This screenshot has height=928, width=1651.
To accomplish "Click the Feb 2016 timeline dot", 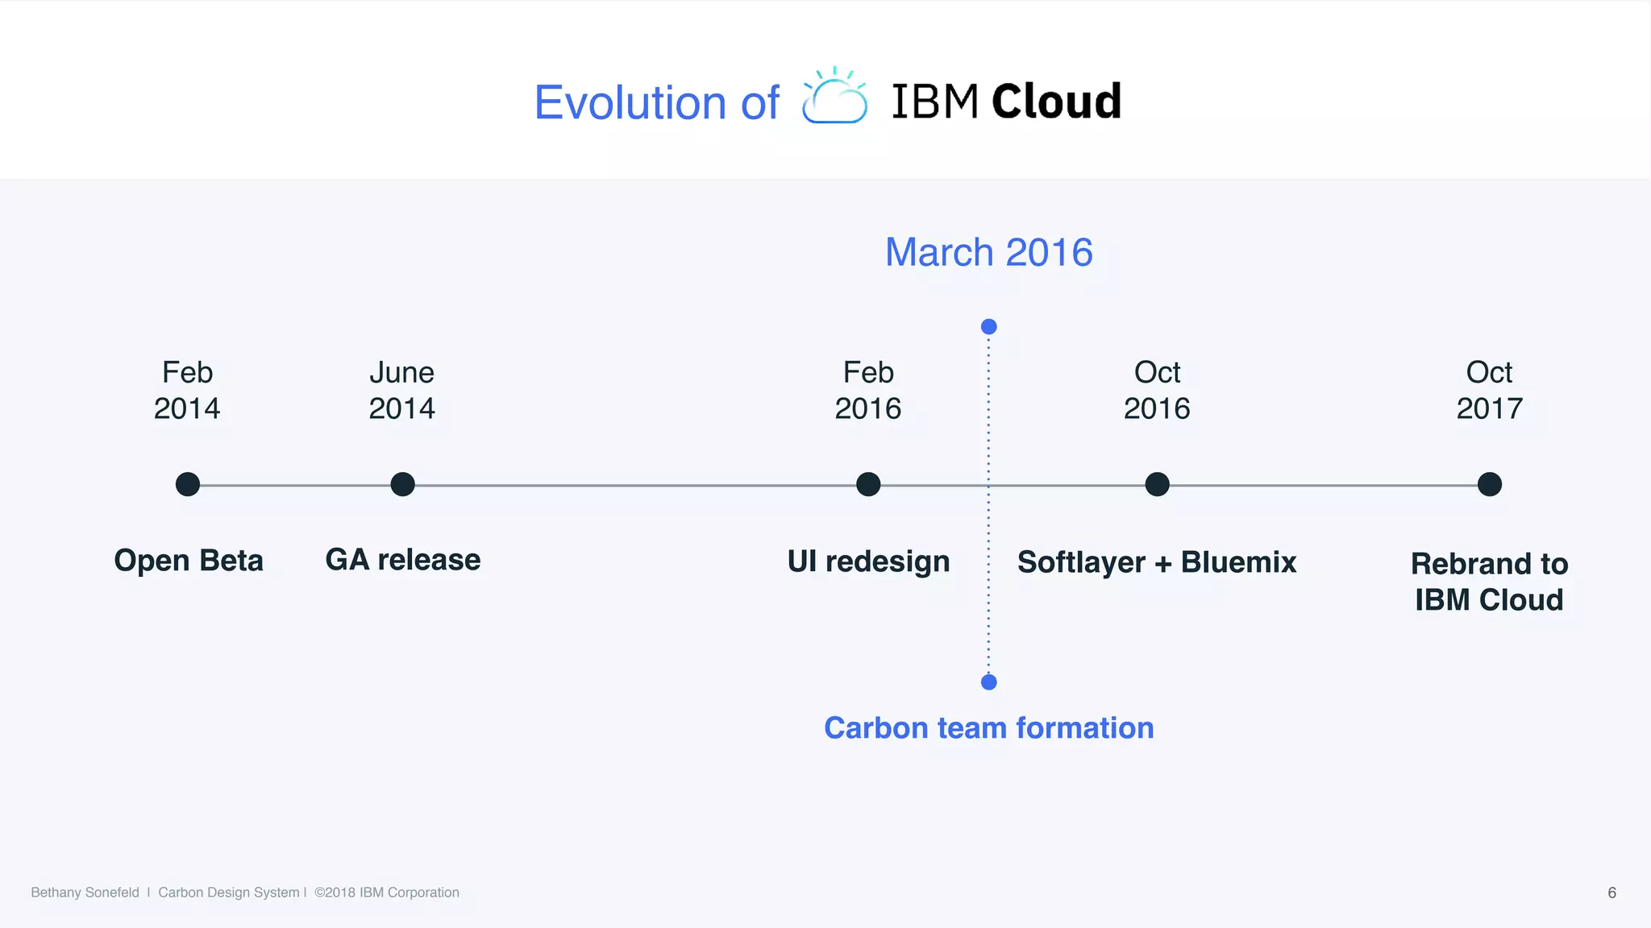I will click(868, 484).
